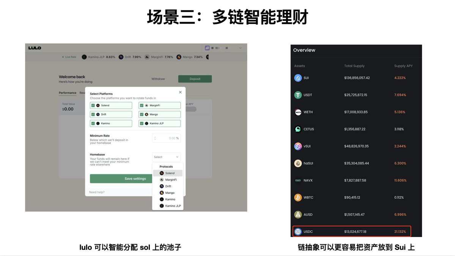
Task: Open the Homebase Select dropdown
Action: pos(166,157)
